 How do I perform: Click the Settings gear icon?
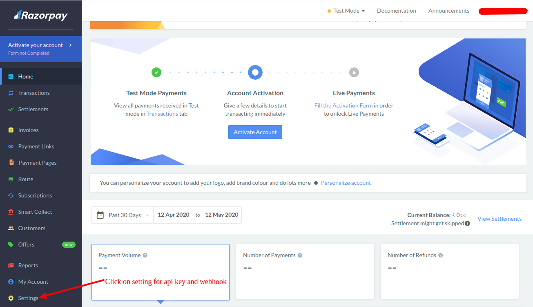(x=11, y=298)
